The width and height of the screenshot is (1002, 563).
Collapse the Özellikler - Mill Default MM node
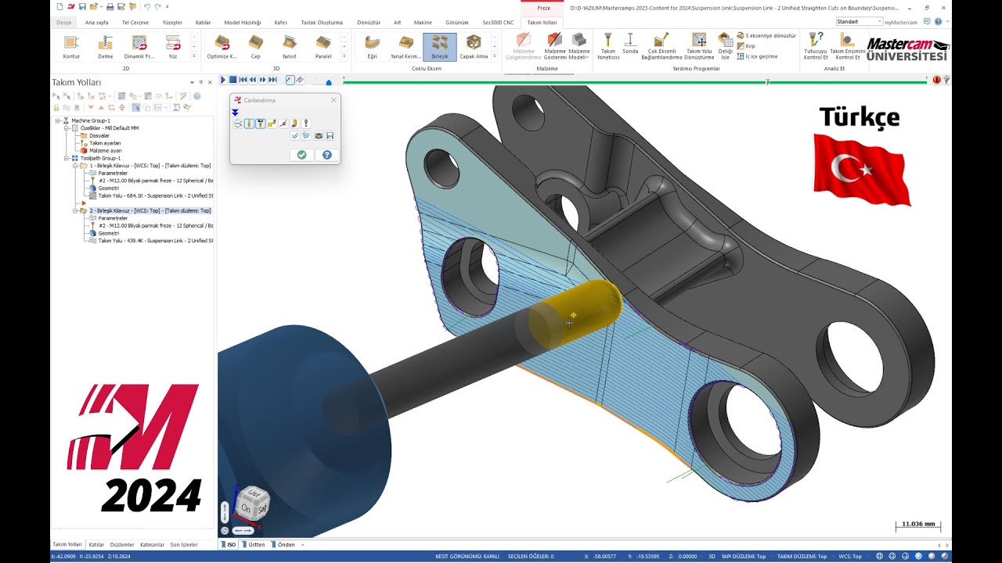(67, 127)
